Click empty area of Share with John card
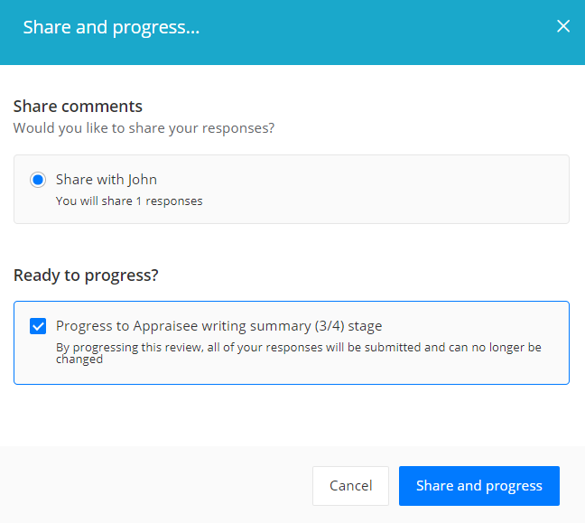 click(x=385, y=190)
